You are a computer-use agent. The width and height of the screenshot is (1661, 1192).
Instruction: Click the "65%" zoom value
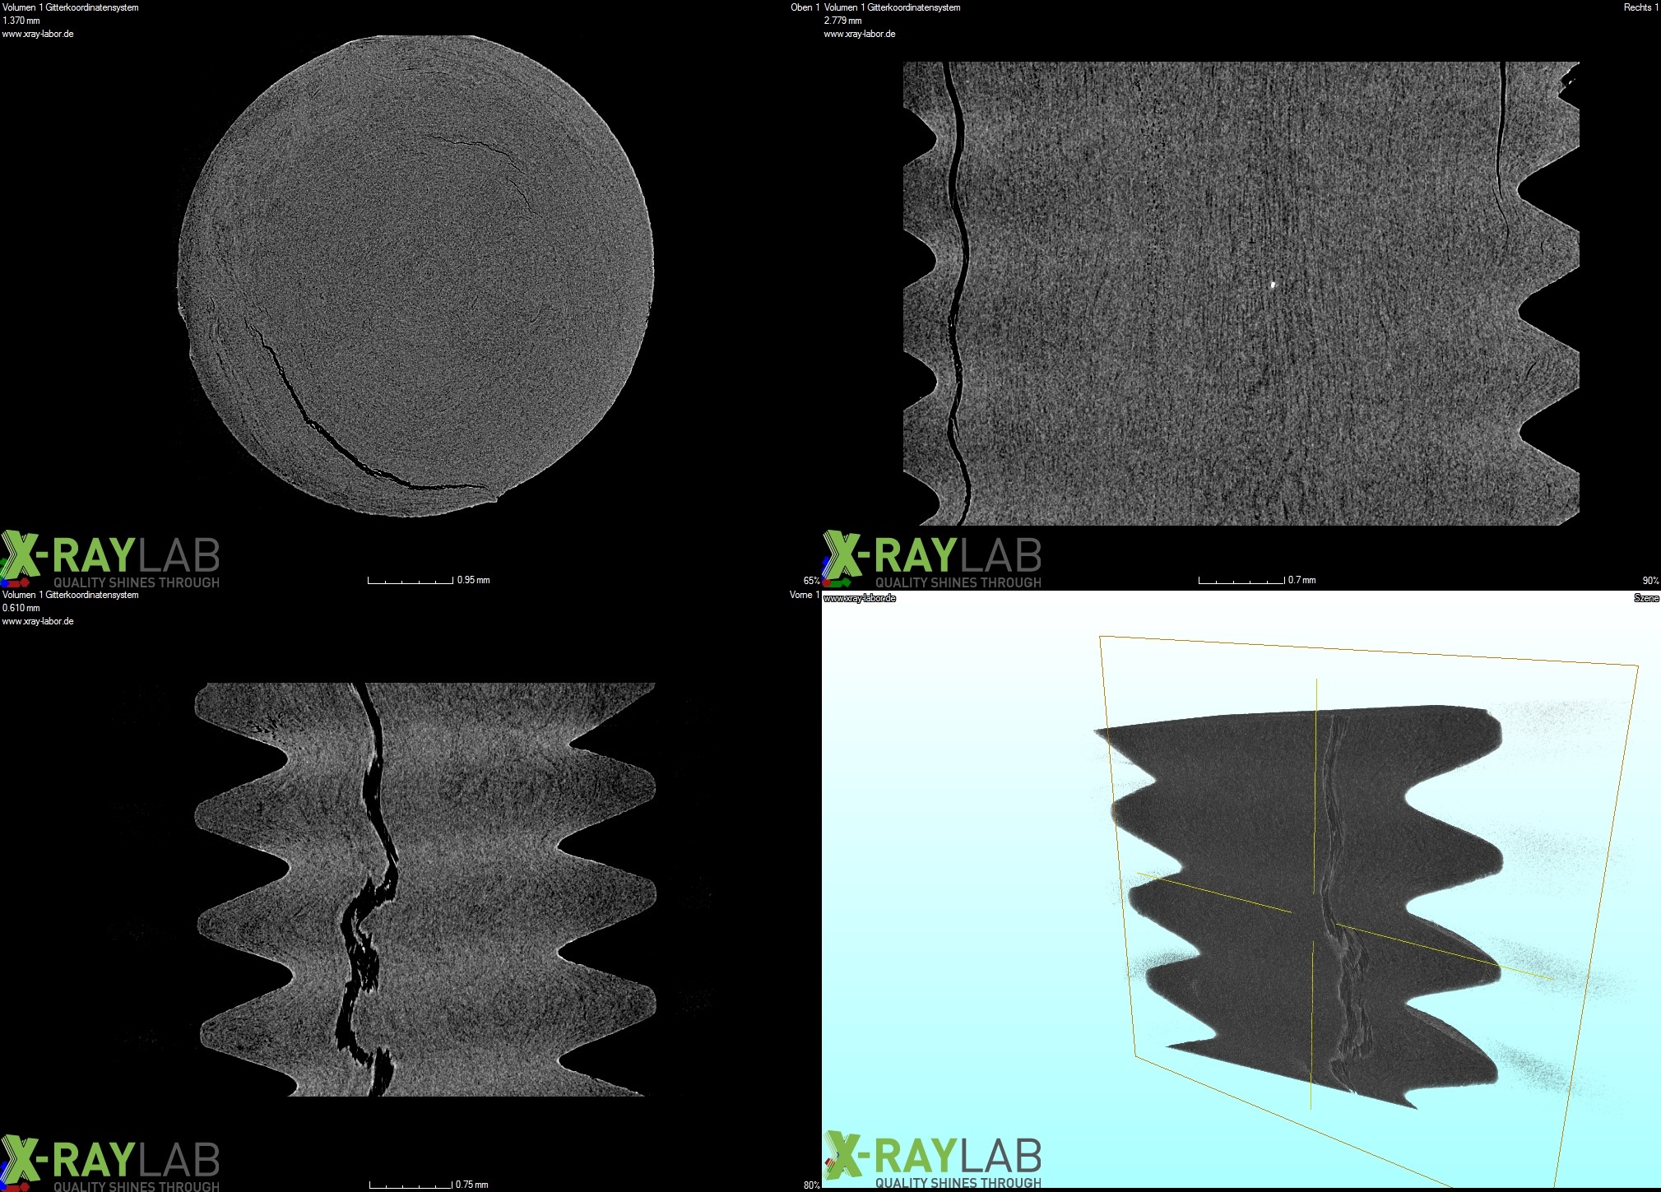[x=811, y=581]
